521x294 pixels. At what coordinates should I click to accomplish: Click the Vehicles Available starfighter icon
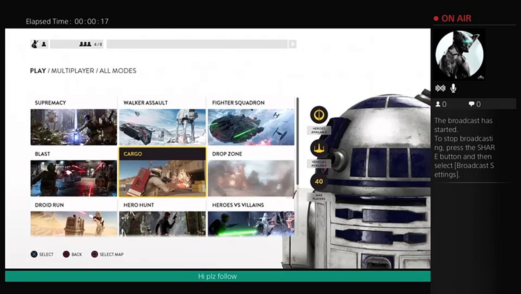click(x=319, y=149)
